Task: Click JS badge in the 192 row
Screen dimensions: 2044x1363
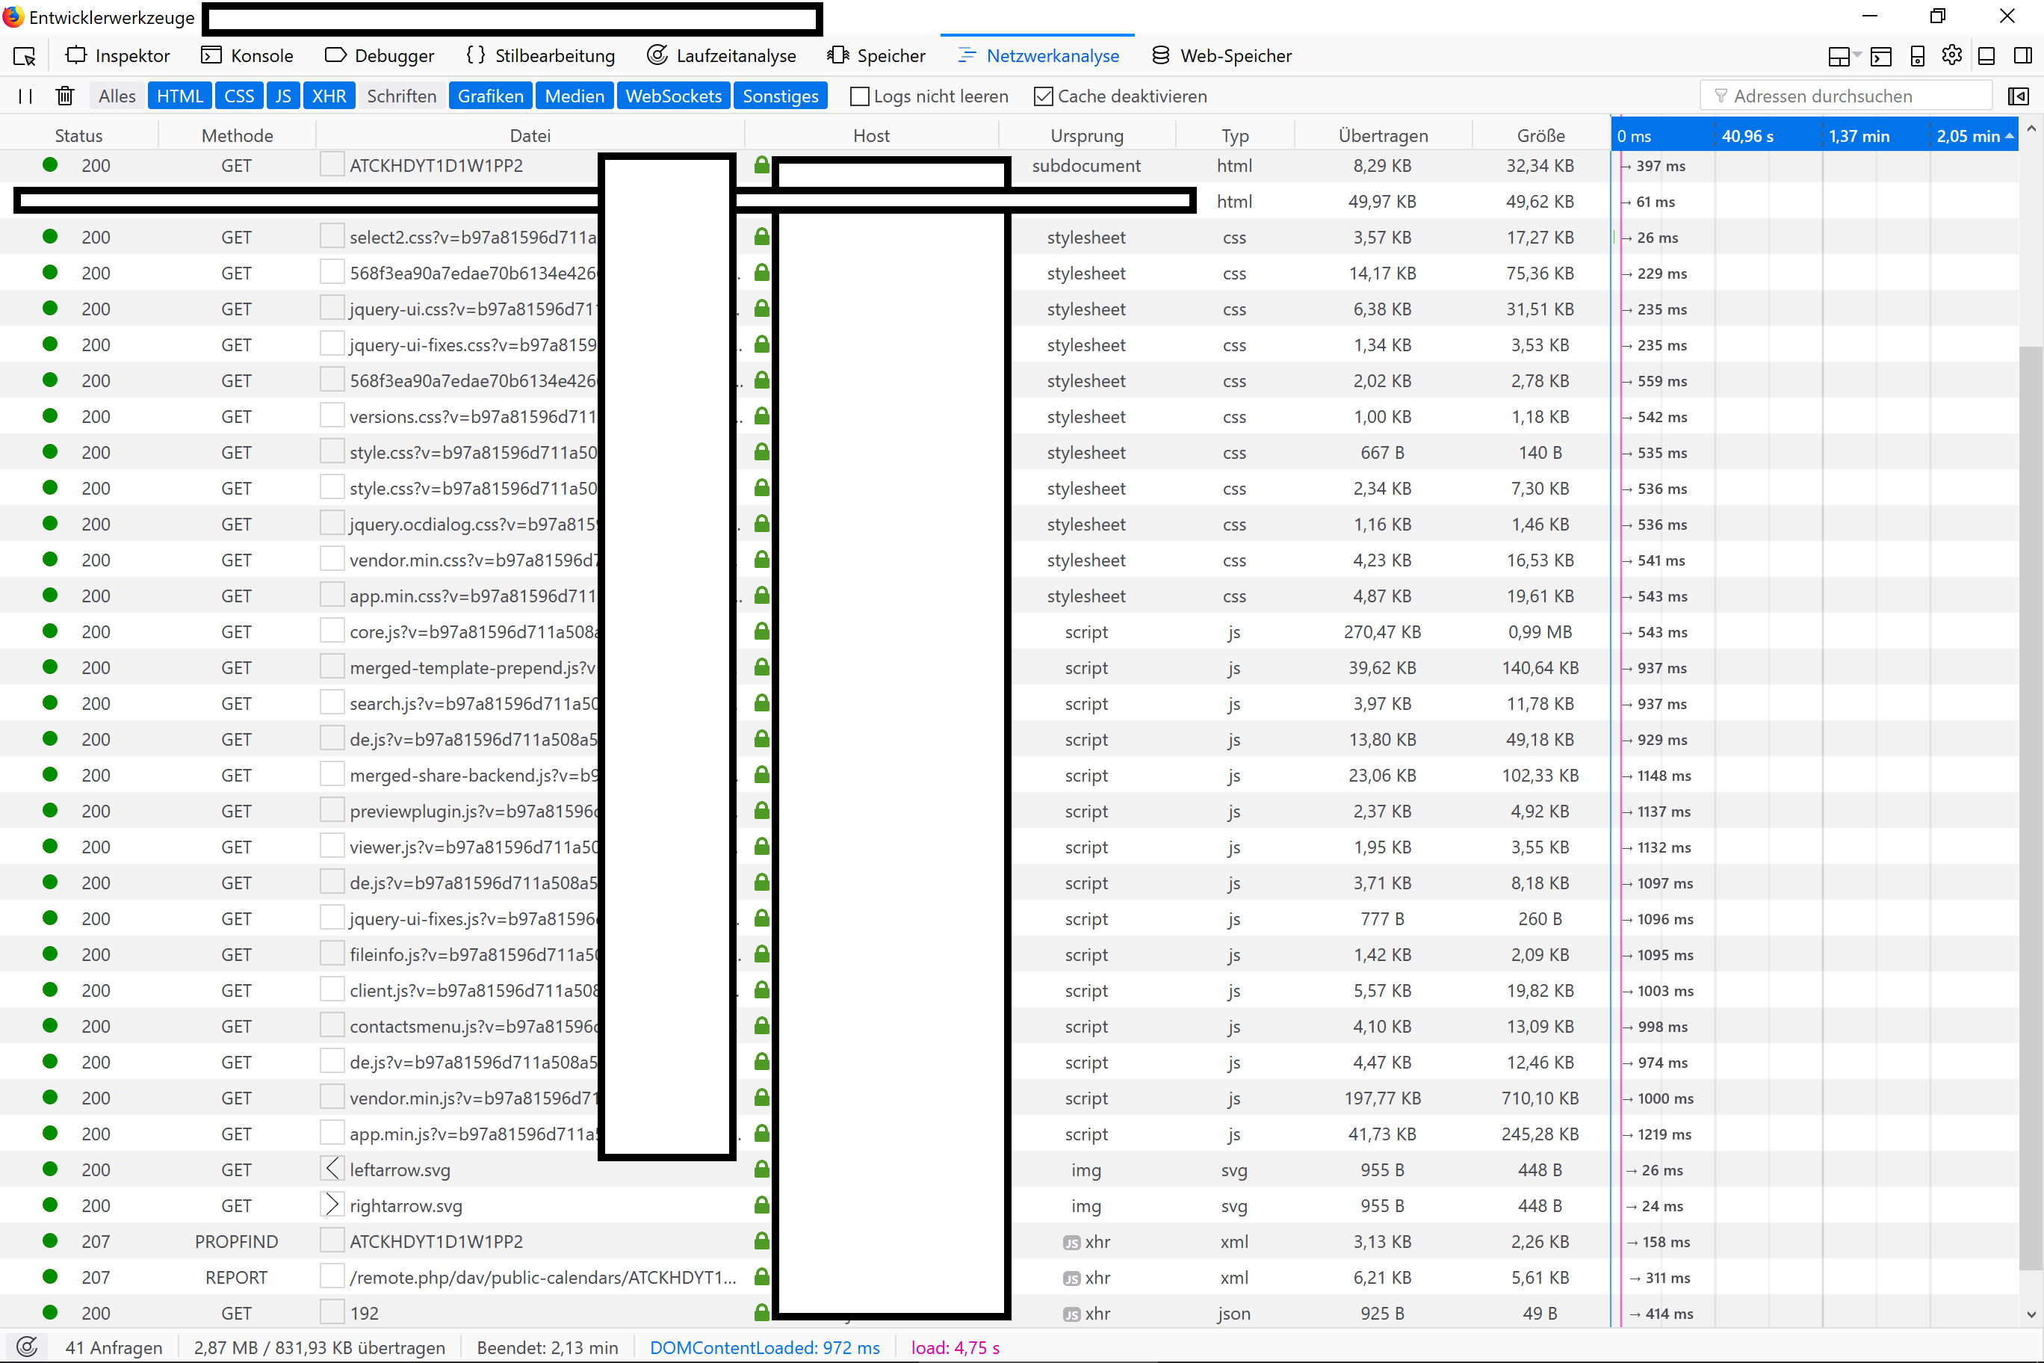Action: click(1071, 1314)
